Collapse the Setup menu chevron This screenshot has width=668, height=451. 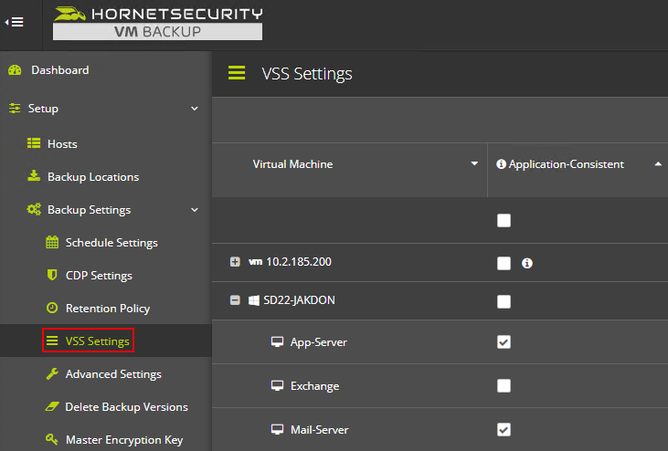(x=195, y=109)
